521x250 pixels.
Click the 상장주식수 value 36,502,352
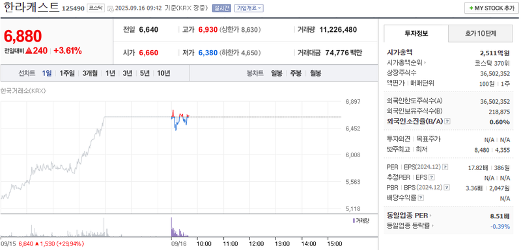pos(495,73)
